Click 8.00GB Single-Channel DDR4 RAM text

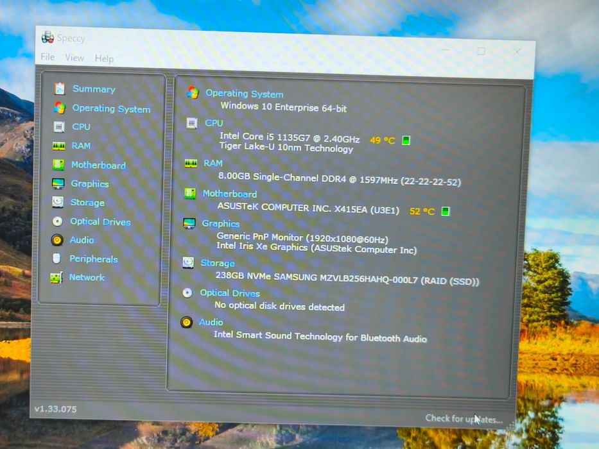(x=339, y=179)
